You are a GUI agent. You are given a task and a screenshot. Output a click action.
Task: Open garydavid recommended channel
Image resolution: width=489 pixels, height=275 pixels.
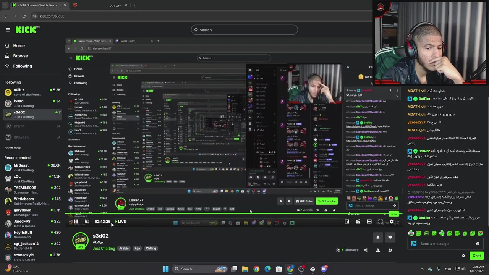pyautogui.click(x=32, y=212)
